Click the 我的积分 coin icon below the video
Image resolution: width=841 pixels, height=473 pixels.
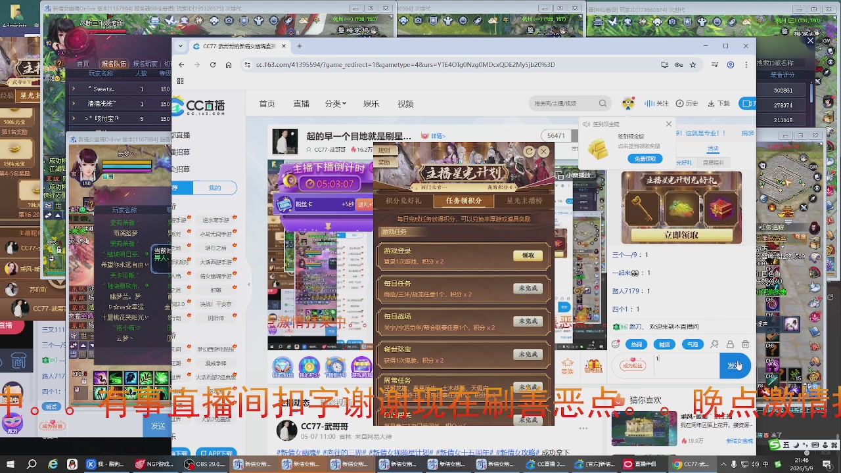309,367
